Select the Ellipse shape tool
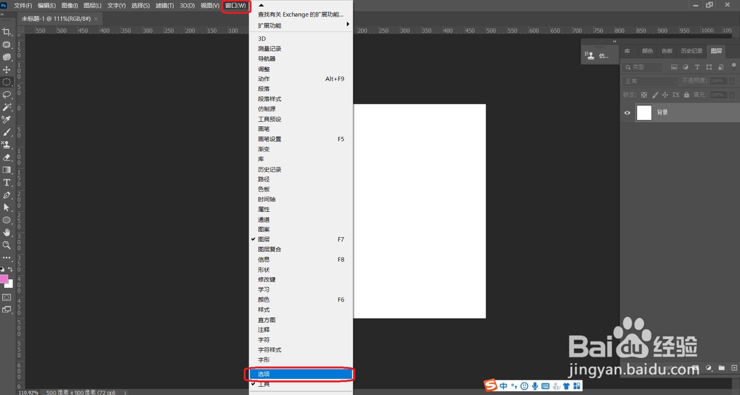Image resolution: width=740 pixels, height=395 pixels. (6, 220)
